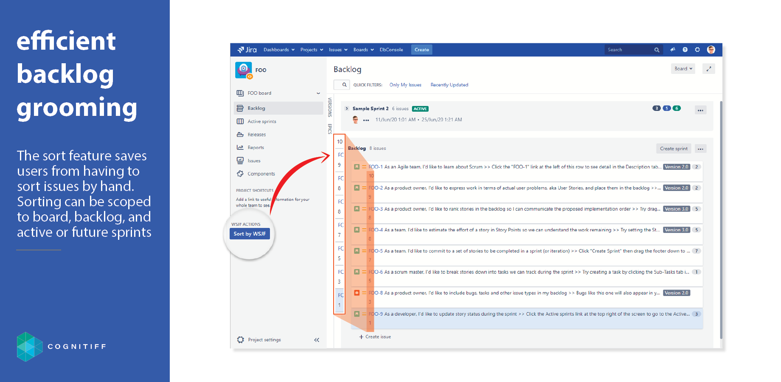The height and width of the screenshot is (382, 781).
Task: Click the Version 2.0 label on FOO-1
Action: (x=677, y=167)
